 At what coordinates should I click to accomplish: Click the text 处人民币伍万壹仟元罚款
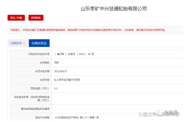(x=67, y=80)
